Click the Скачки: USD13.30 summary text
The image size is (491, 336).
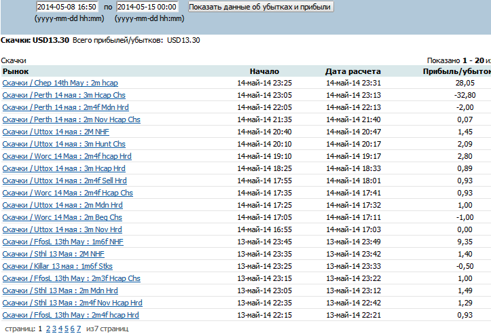[x=35, y=40]
